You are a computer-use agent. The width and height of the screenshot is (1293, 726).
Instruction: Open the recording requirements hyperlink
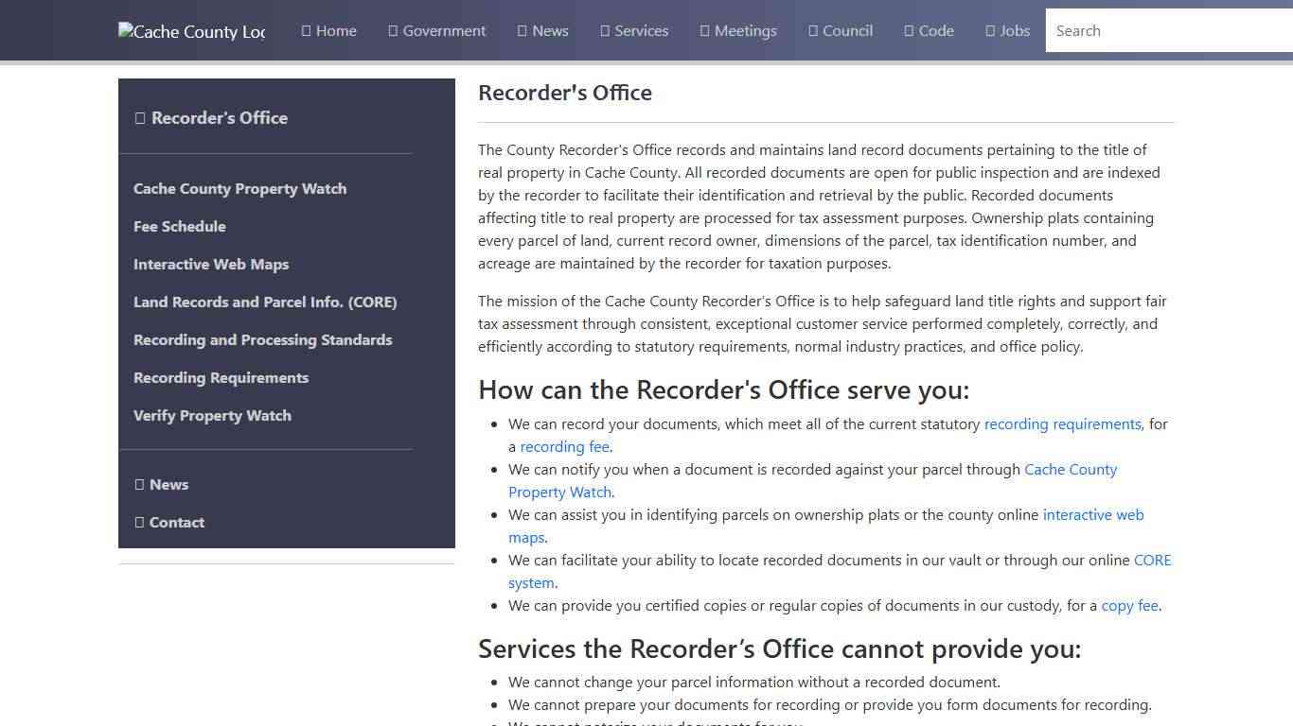[1062, 423]
